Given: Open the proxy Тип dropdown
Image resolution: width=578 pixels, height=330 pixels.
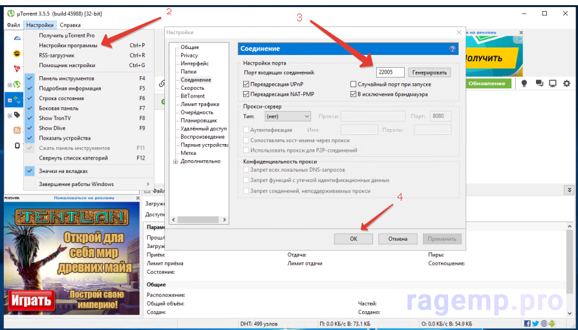Looking at the screenshot, I should click(288, 116).
